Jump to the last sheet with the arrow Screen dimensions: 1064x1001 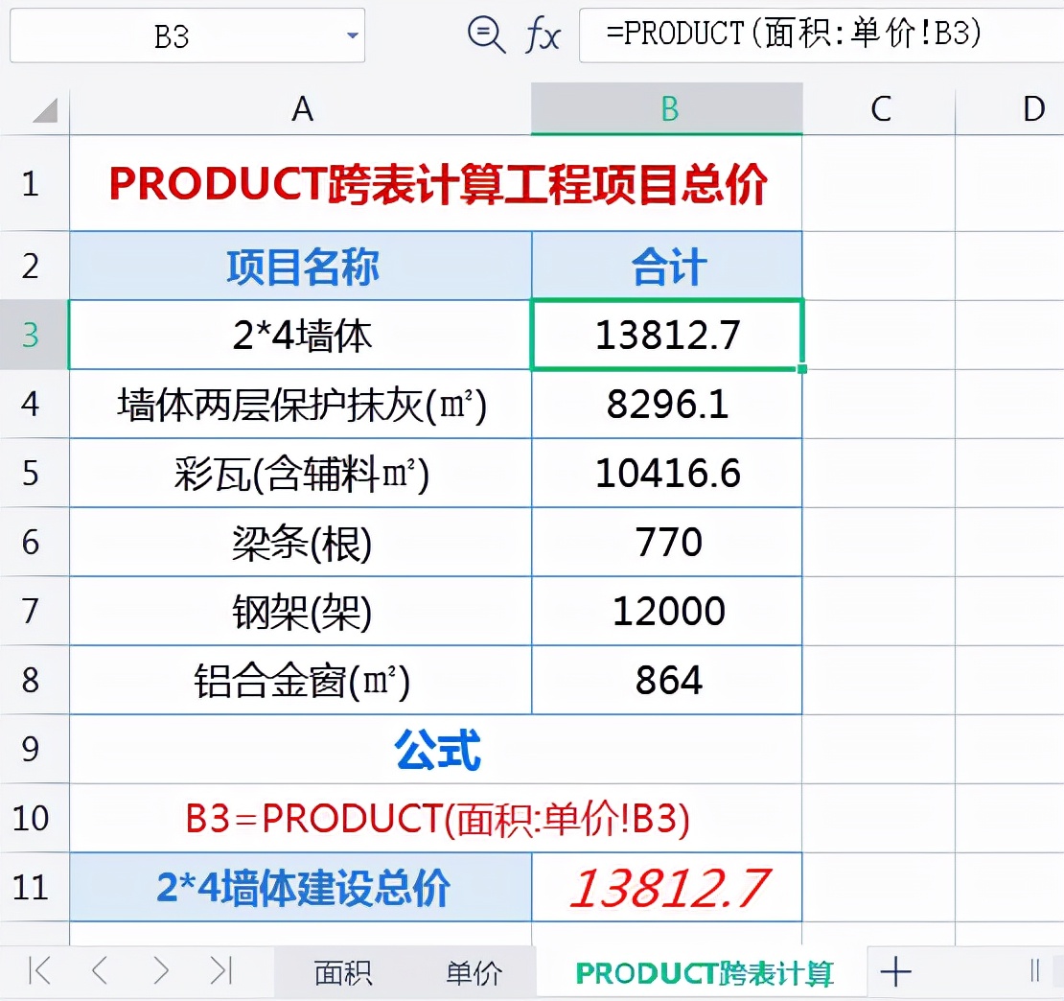coord(221,969)
